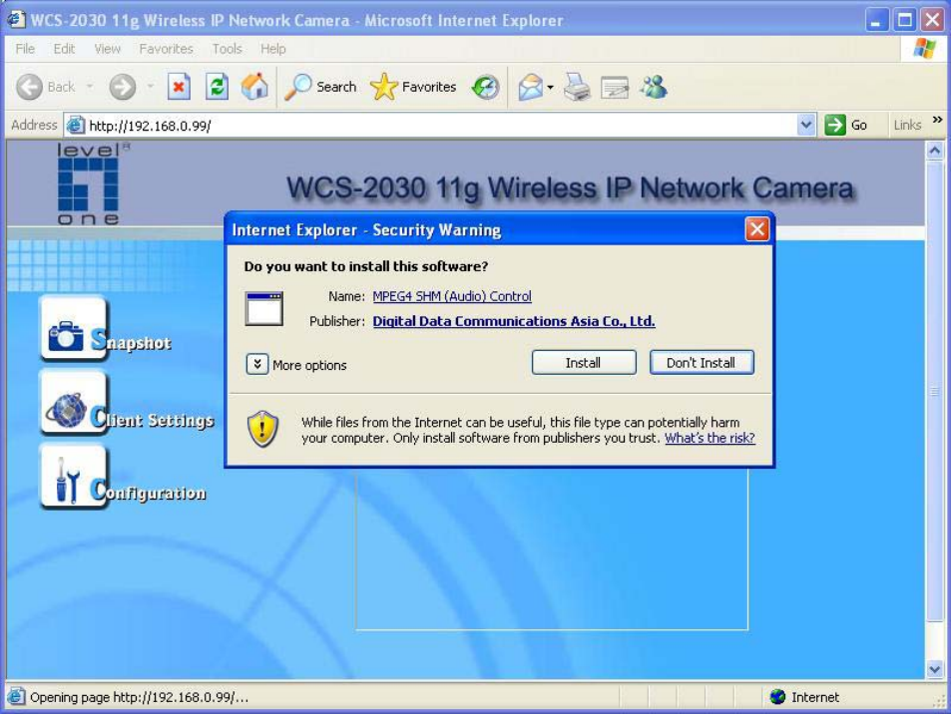Click the Forward navigation arrow icon

pos(123,88)
